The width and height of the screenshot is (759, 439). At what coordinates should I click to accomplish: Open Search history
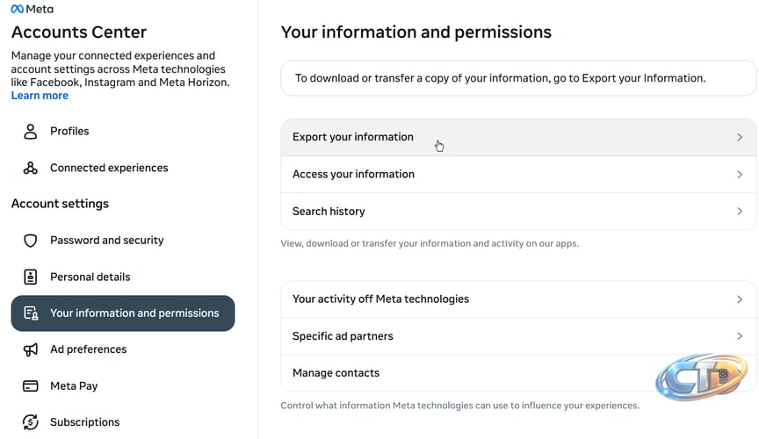click(518, 212)
